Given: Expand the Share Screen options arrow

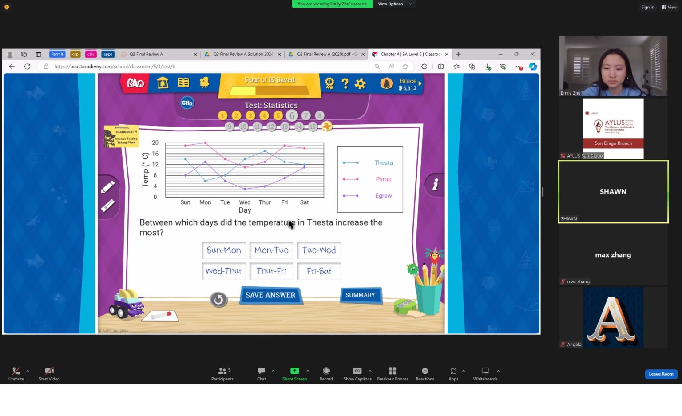Looking at the screenshot, I should point(308,371).
